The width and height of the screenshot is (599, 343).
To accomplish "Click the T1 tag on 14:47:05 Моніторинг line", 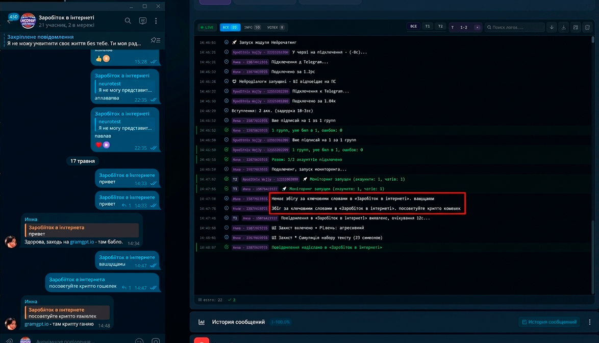I will click(x=235, y=189).
